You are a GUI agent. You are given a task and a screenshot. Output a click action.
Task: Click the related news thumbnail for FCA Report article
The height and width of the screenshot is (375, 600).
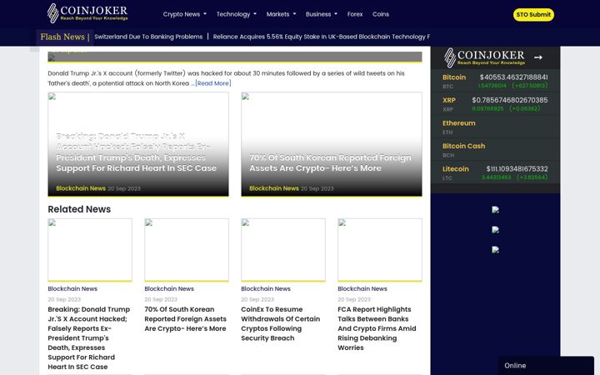click(380, 250)
